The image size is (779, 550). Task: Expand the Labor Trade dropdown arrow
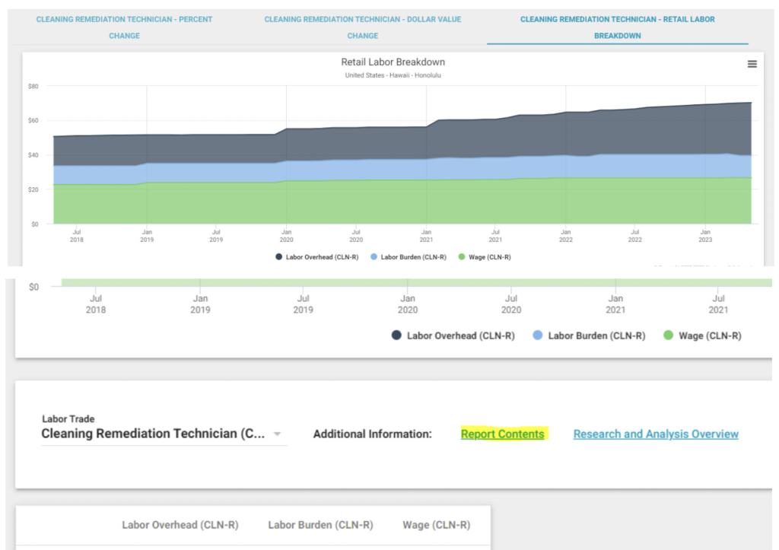click(x=277, y=434)
